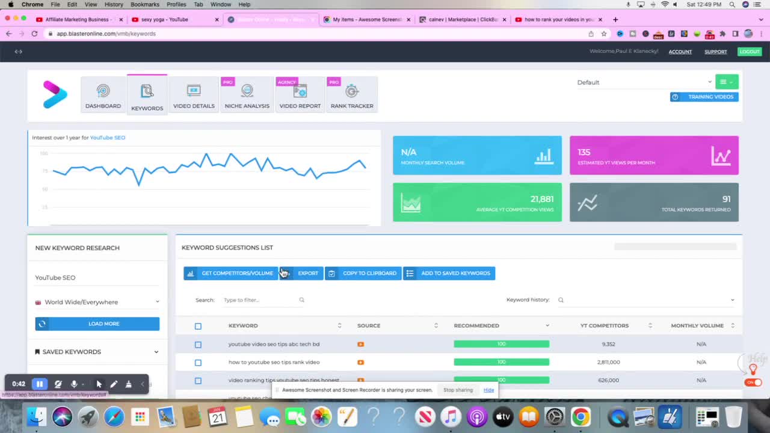Viewport: 770px width, 433px height.
Task: Open the History menu in the menu bar
Action: [x=114, y=4]
